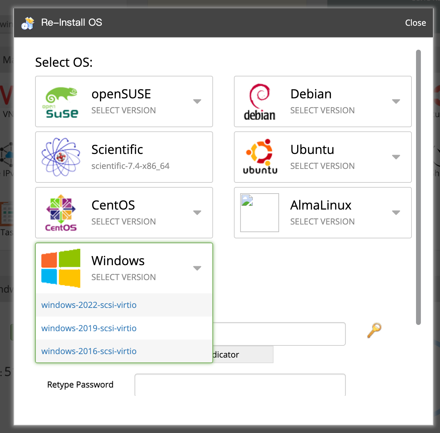Select Scientific scientific-7.4-x86_64 option
This screenshot has height=433, width=440.
coord(124,157)
